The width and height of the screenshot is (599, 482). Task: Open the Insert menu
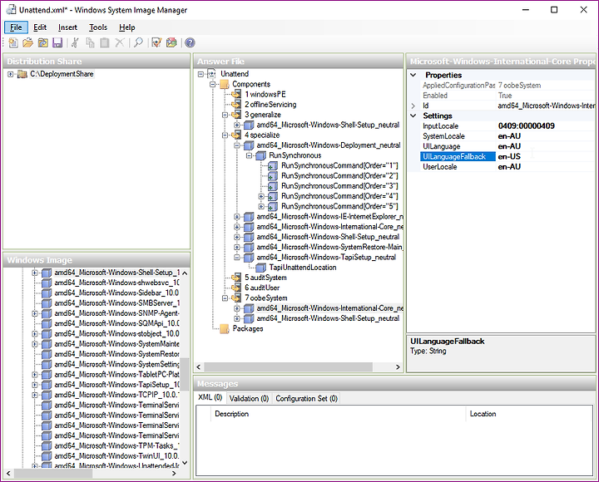point(67,27)
